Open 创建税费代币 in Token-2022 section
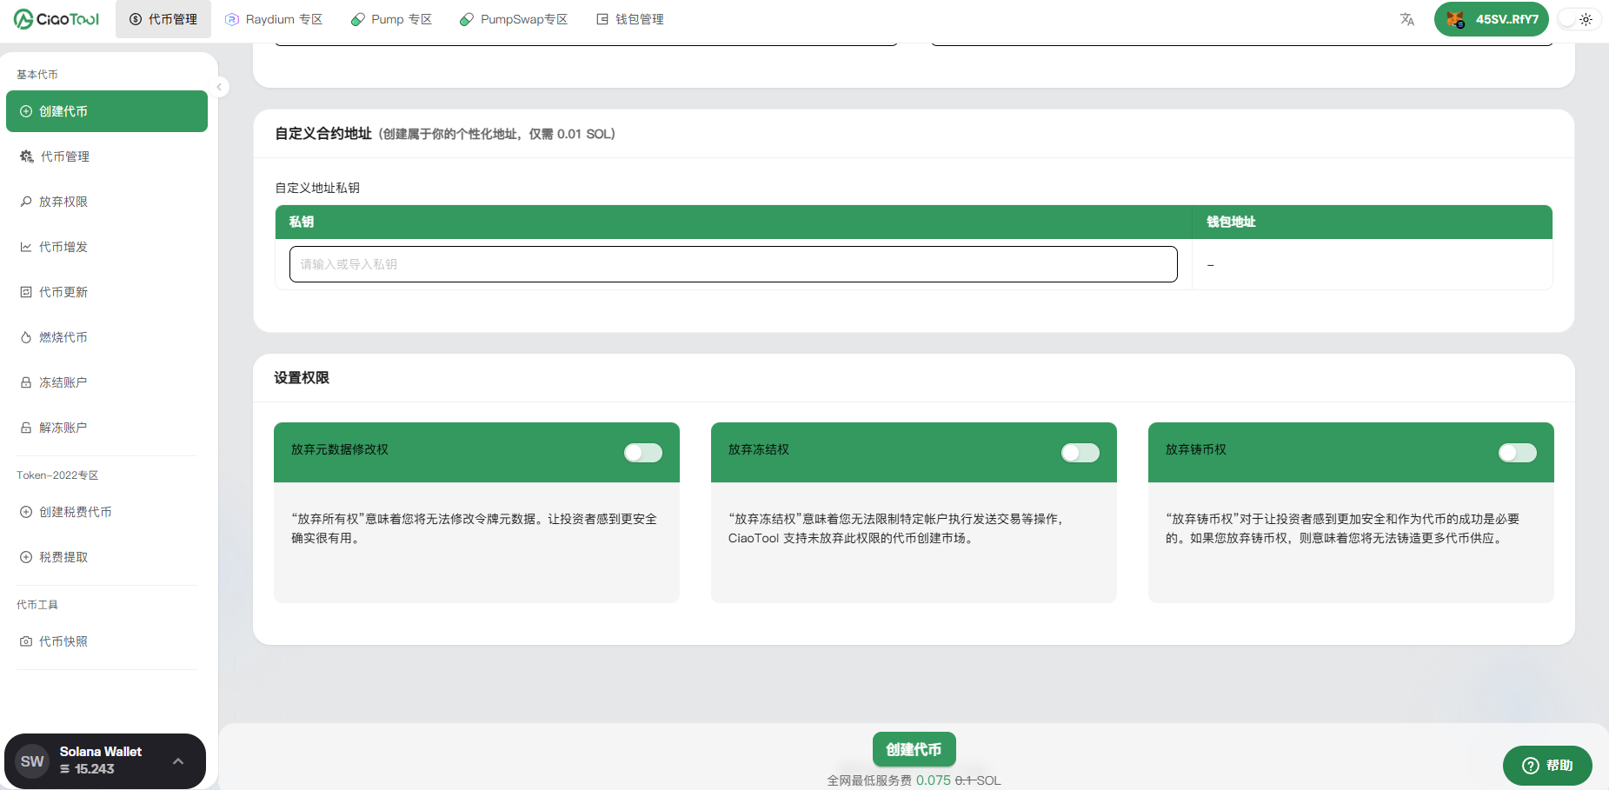 coord(107,512)
